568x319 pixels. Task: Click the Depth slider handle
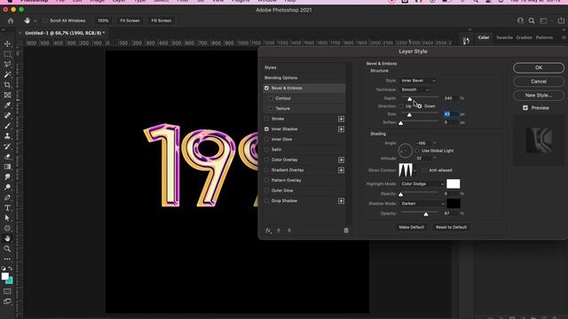click(410, 99)
